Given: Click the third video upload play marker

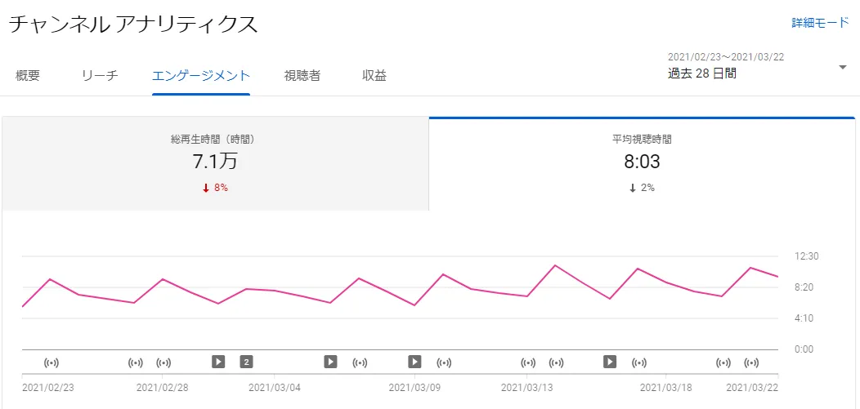Looking at the screenshot, I should tap(414, 361).
